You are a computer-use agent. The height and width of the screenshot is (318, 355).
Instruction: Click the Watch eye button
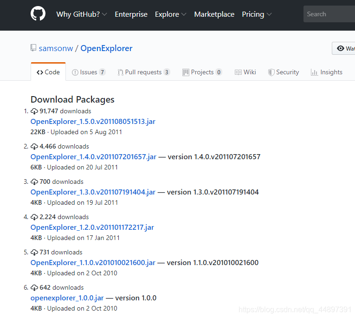click(x=343, y=48)
